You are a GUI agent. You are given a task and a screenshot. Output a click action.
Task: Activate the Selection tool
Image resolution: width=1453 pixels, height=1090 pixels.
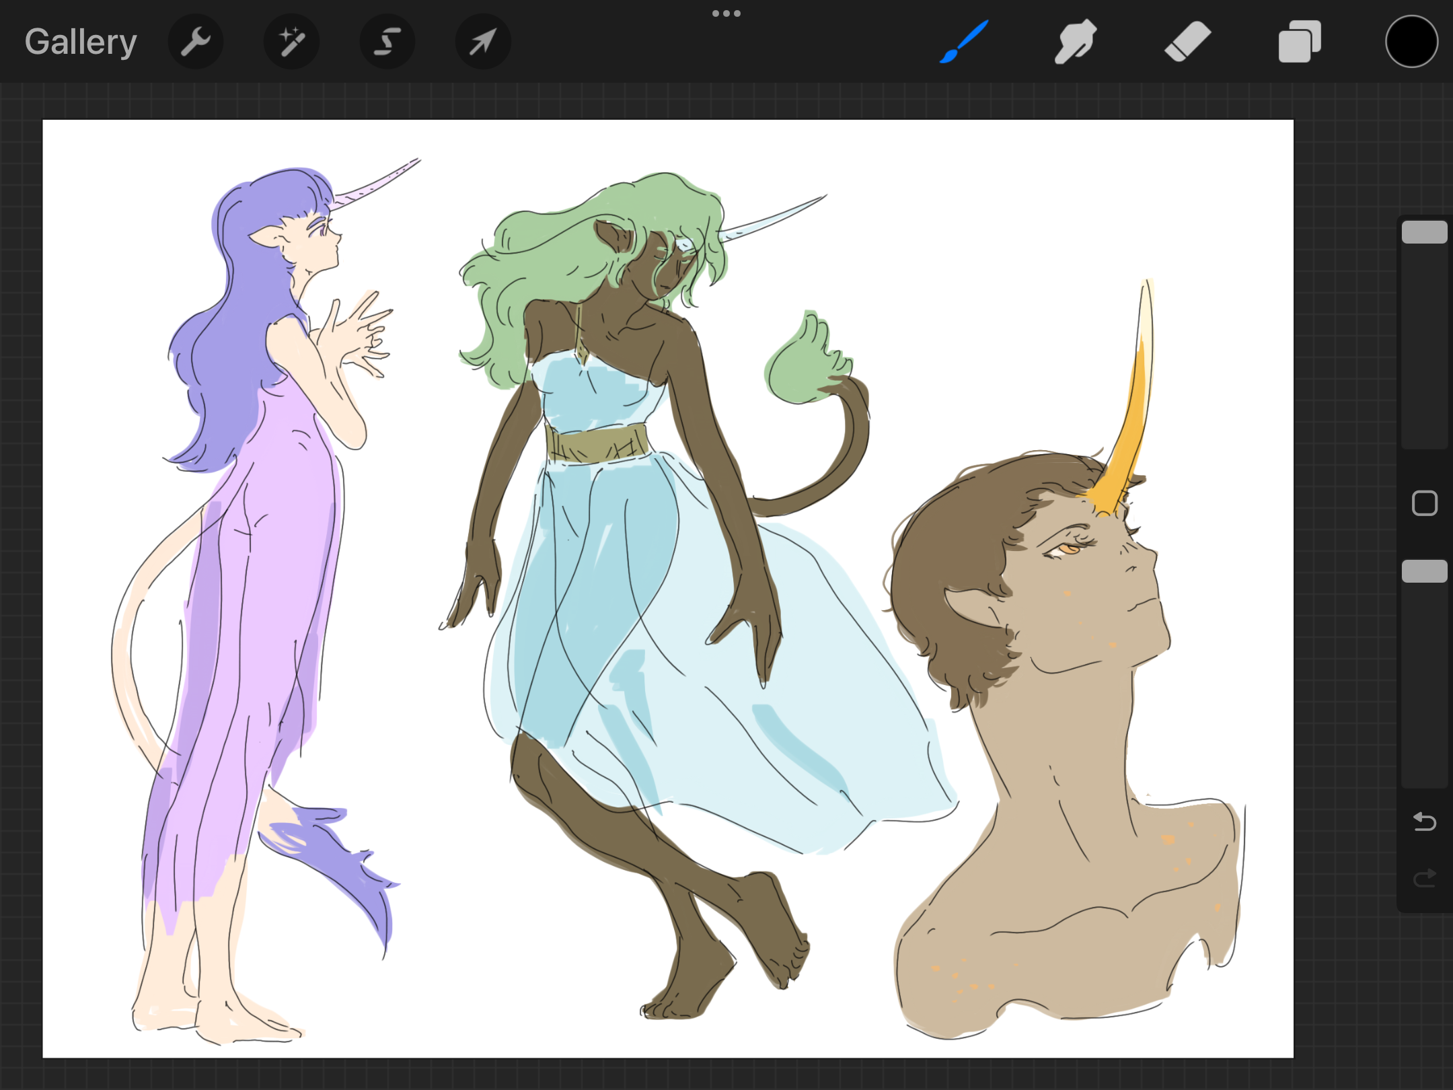[x=387, y=42]
